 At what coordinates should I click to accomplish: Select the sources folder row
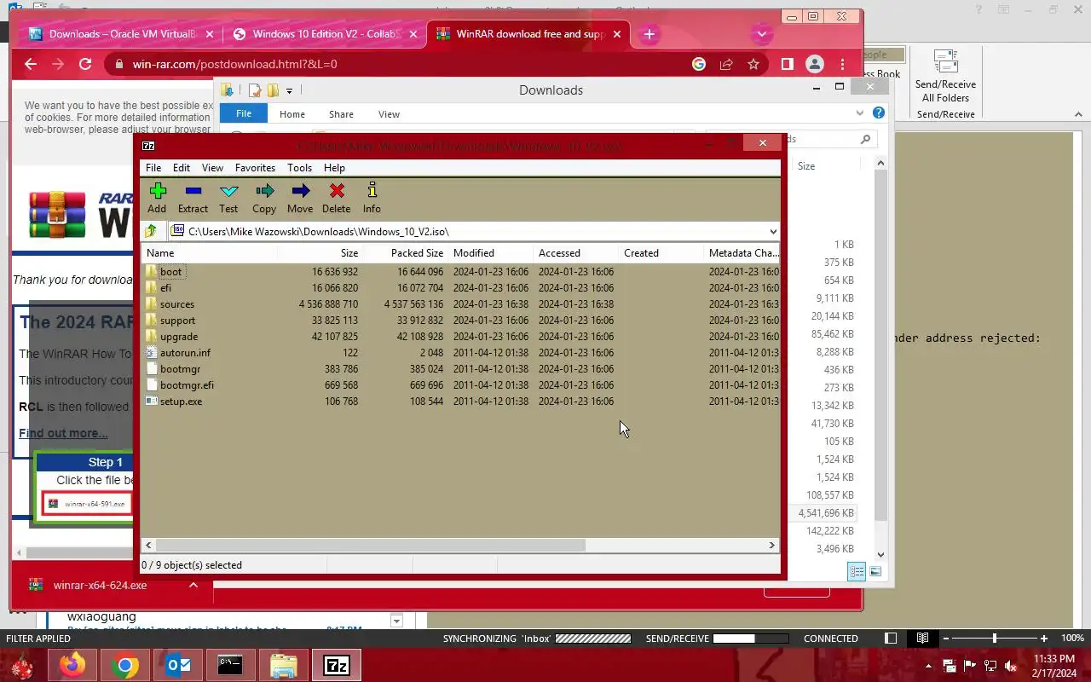click(460, 304)
